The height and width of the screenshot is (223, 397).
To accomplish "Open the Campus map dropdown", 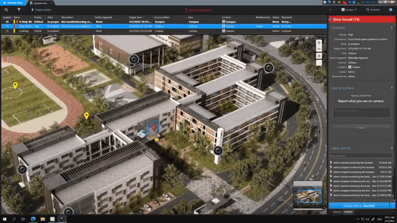I will pos(349,10).
